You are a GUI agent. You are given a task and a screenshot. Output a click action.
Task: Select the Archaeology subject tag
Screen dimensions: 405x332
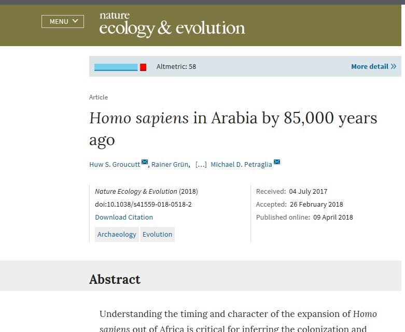coord(117,234)
